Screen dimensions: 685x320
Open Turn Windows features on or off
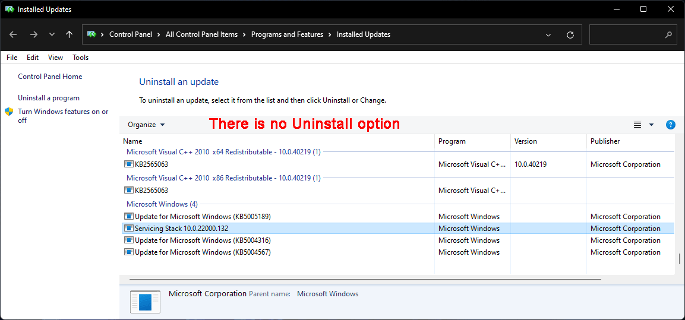(63, 116)
